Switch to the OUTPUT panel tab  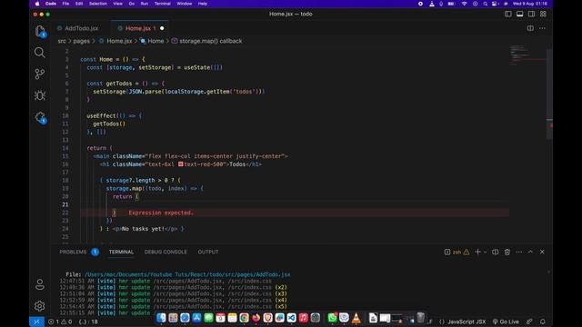pos(208,252)
